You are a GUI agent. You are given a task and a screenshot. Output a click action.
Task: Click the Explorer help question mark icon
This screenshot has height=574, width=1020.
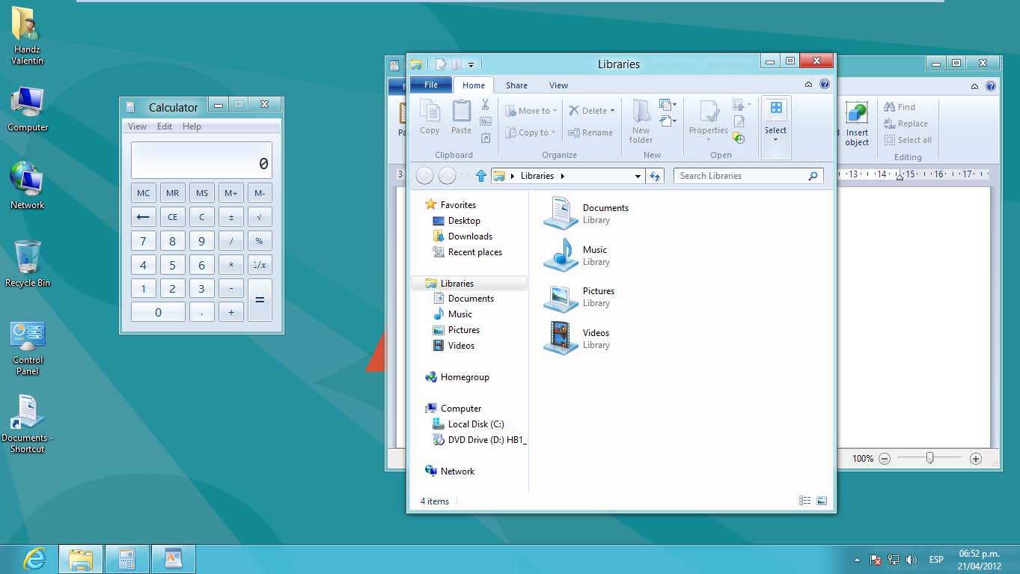coord(825,85)
